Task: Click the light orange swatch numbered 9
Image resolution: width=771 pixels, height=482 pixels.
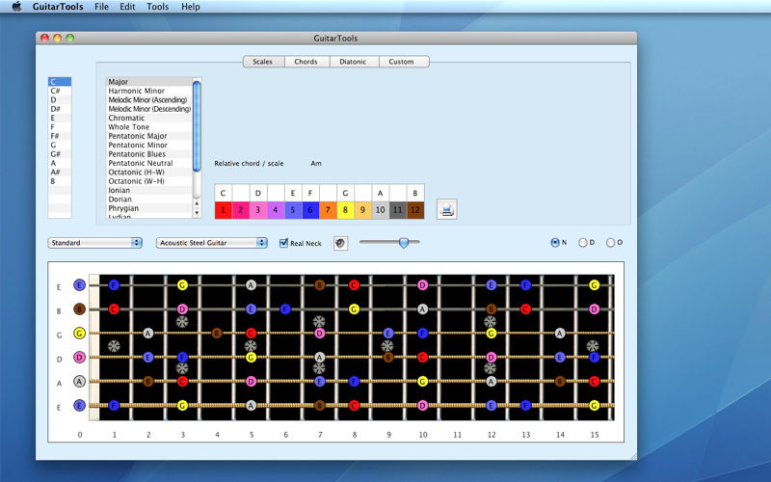Action: pyautogui.click(x=363, y=210)
